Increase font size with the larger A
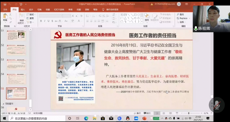Image resolution: width=230 pixels, height=122 pixels. pyautogui.click(x=73, y=16)
